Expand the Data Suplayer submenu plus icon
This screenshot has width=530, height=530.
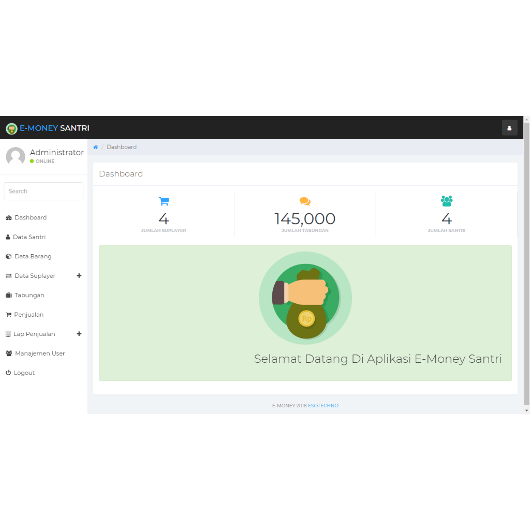[79, 276]
